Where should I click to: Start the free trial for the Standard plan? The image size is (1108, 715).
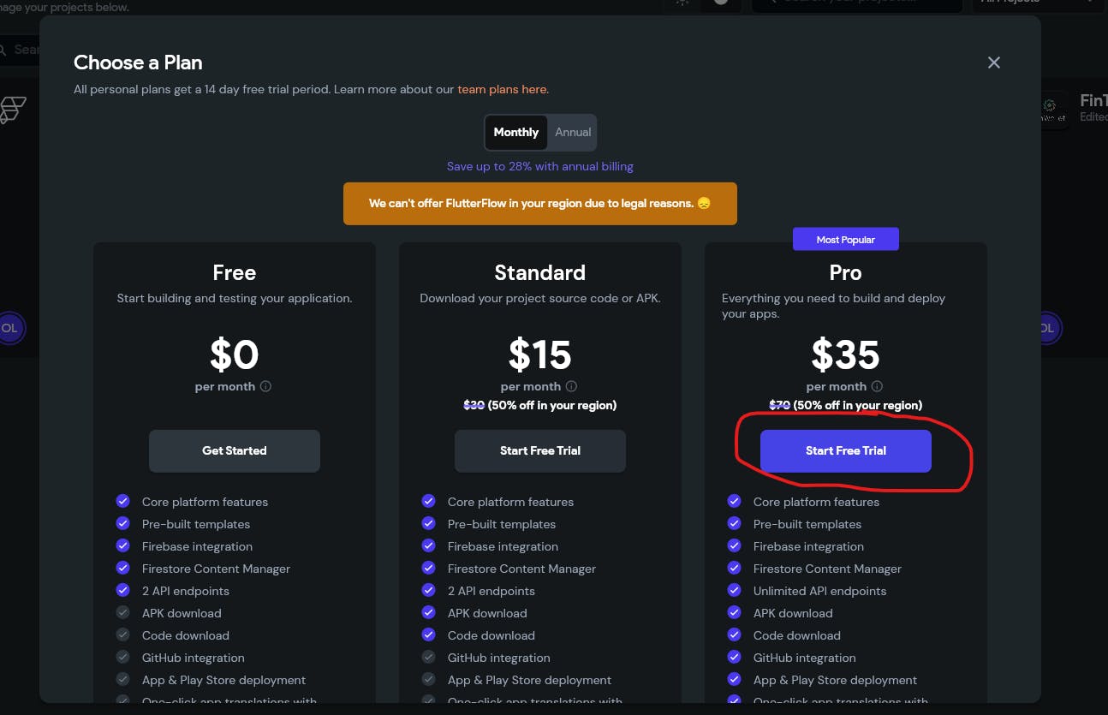(540, 450)
